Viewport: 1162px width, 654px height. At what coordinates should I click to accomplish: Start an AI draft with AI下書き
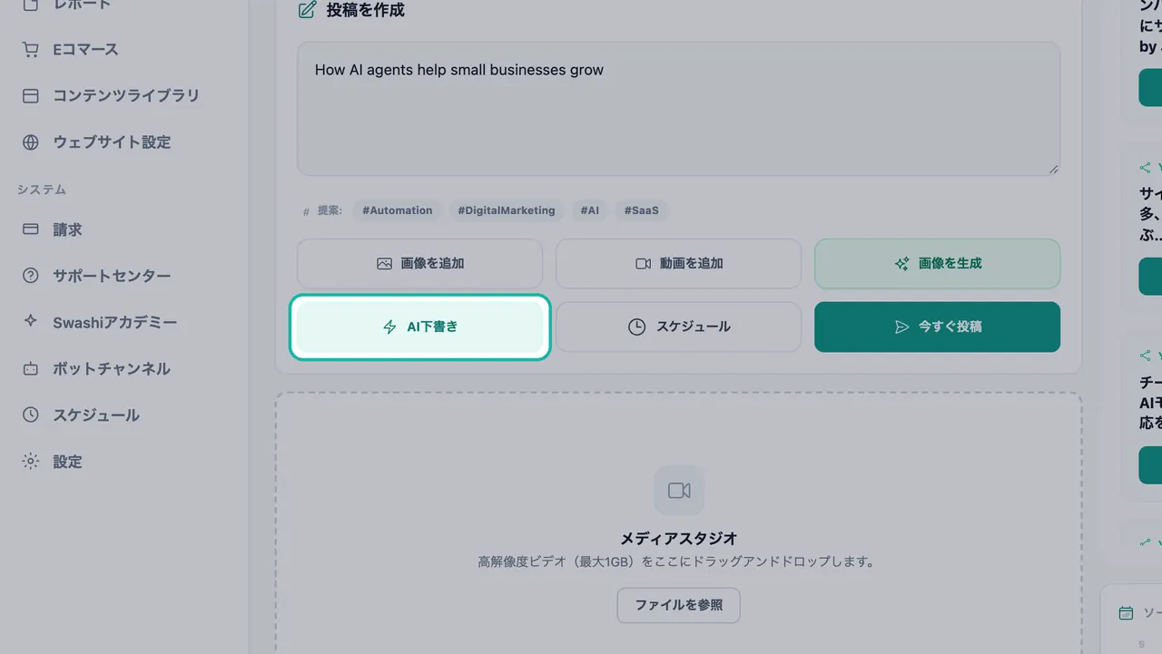pyautogui.click(x=419, y=327)
